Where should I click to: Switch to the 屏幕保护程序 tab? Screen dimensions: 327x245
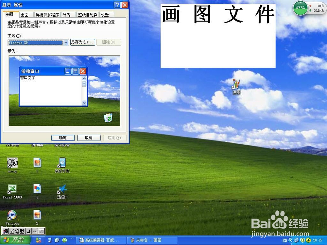pos(47,15)
